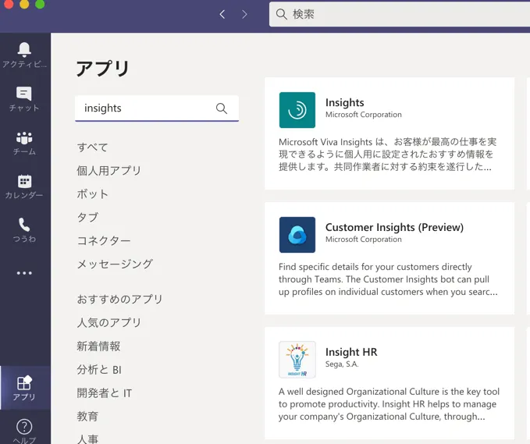Open the more apps ellipsis

pos(24,272)
